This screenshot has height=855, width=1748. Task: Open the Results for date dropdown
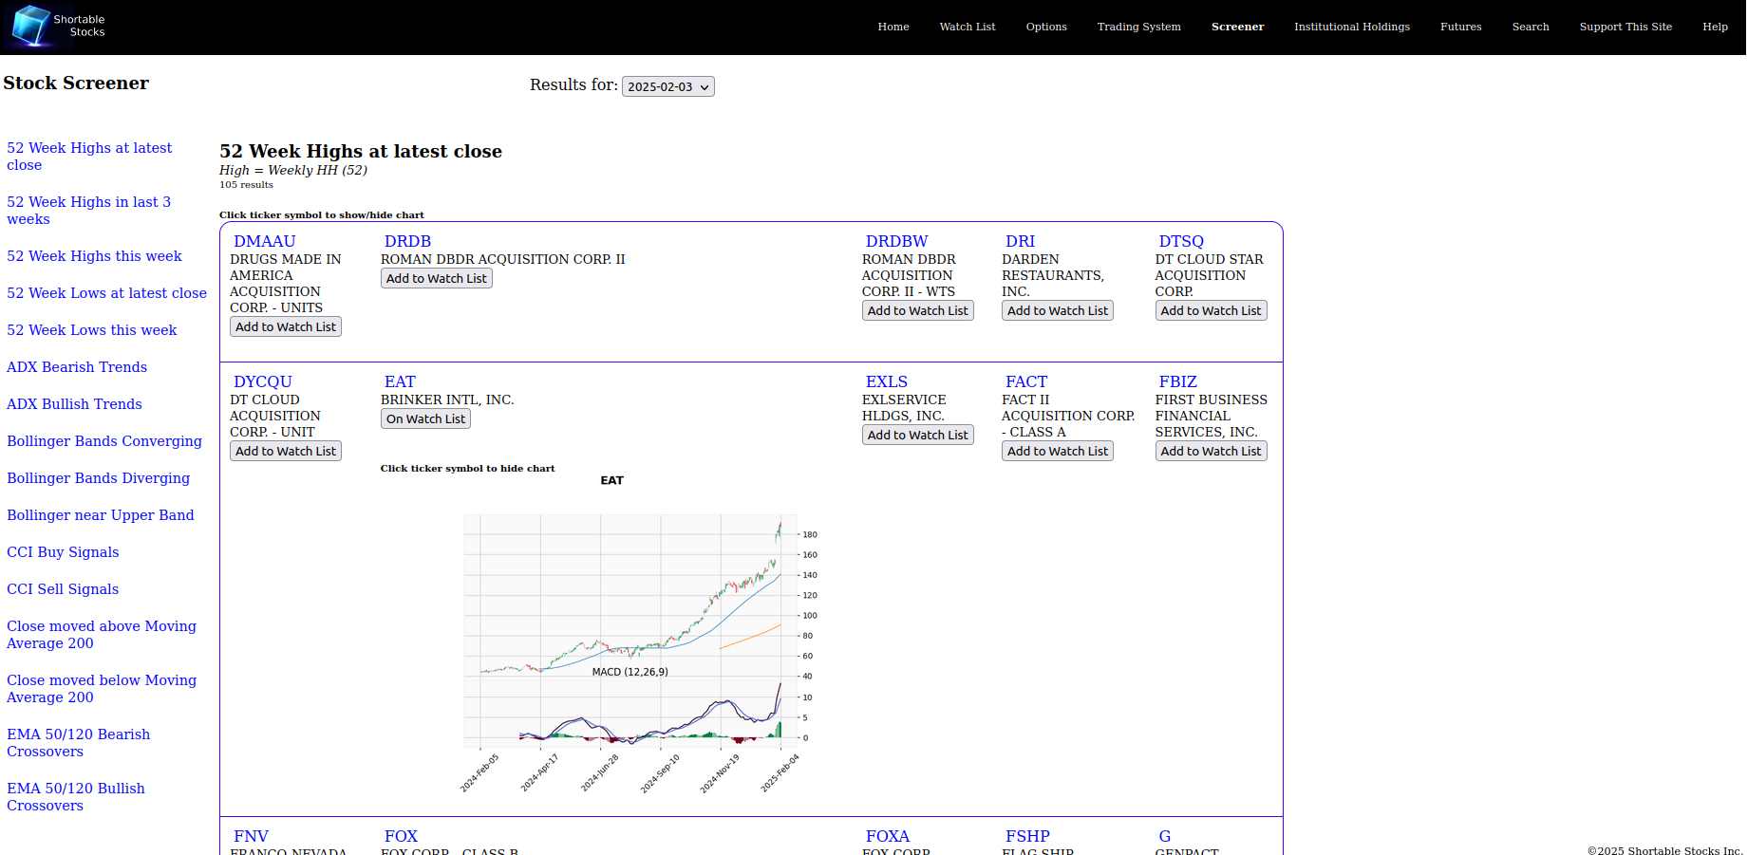point(667,86)
